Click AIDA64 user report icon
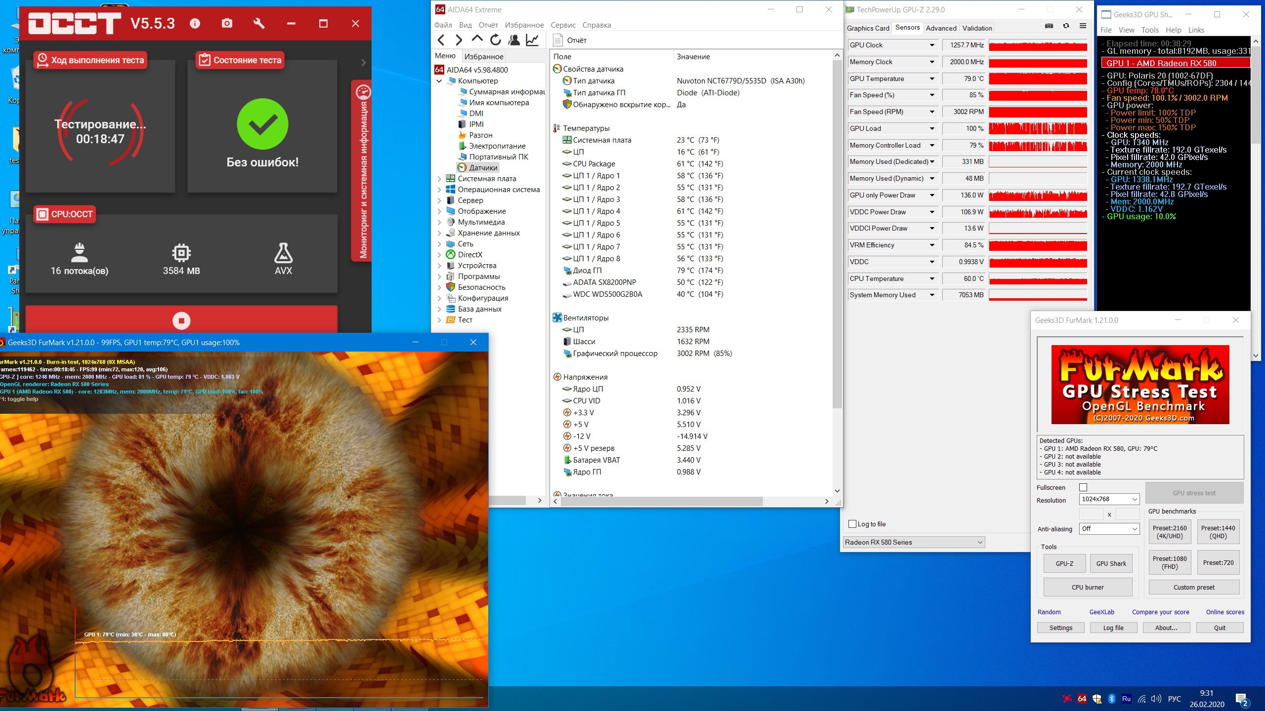Image resolution: width=1265 pixels, height=711 pixels. click(514, 40)
